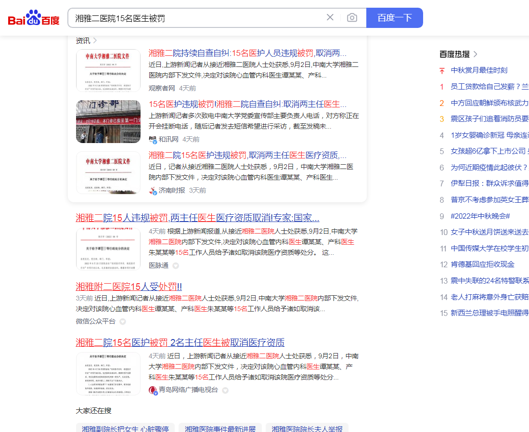The height and width of the screenshot is (432, 529).
Task: Open hot search 1岁女婴确诊新冠
Action: click(490, 135)
